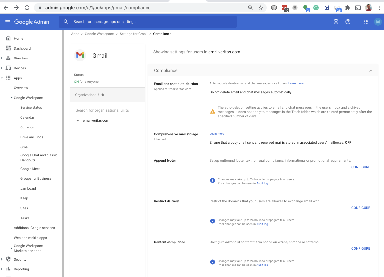Screen dimensions: 384x277
Task: Open Google Meet in sidebar
Action: click(30, 169)
